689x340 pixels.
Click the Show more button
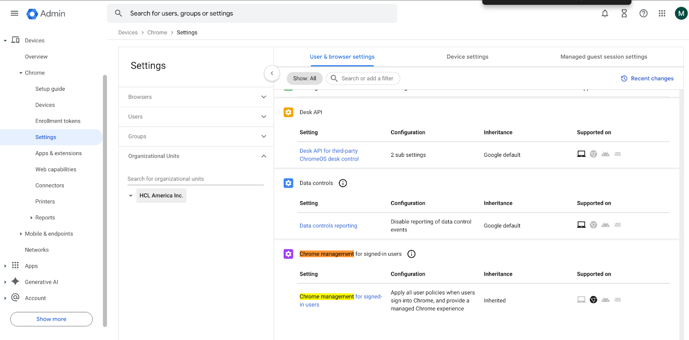pyautogui.click(x=51, y=319)
